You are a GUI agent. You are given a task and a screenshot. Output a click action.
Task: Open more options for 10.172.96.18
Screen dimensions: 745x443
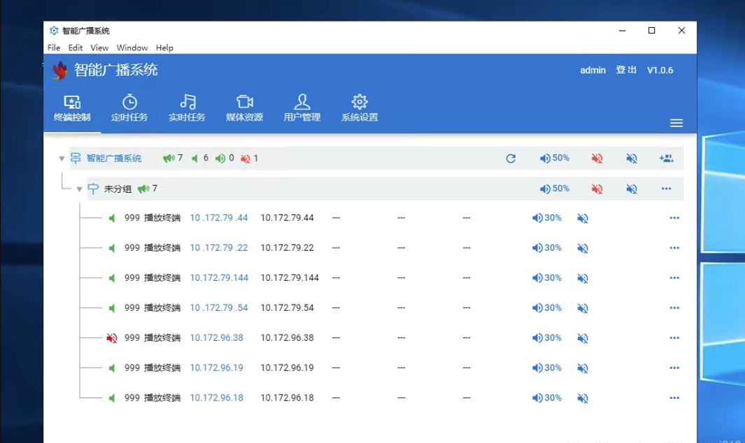(674, 398)
